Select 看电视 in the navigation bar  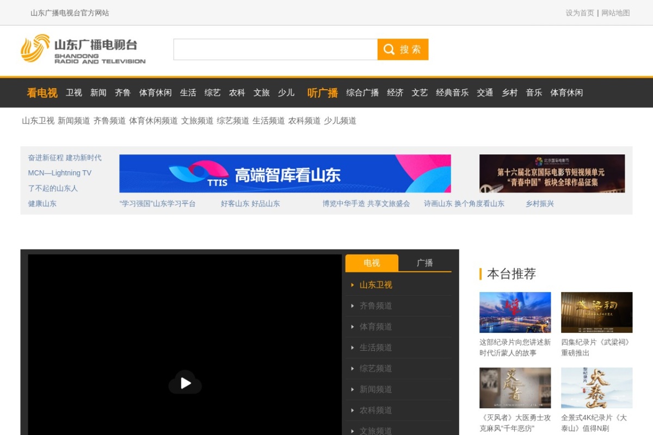point(42,93)
